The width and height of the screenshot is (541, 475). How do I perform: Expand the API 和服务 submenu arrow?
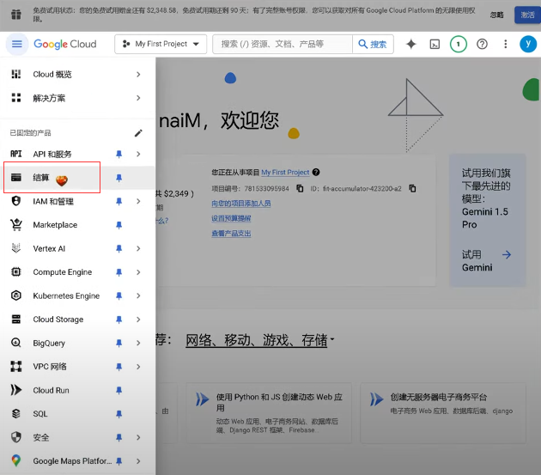pos(138,154)
